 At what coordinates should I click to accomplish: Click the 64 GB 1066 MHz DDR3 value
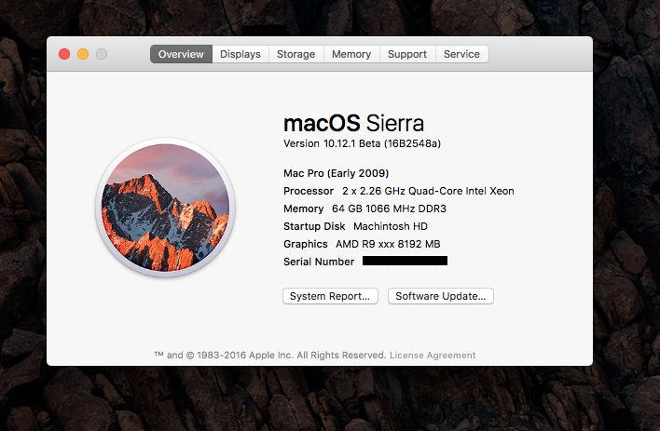389,209
